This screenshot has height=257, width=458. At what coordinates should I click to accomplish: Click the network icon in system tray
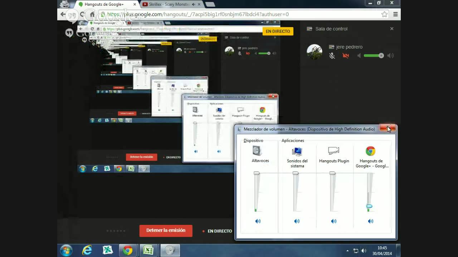point(356,251)
